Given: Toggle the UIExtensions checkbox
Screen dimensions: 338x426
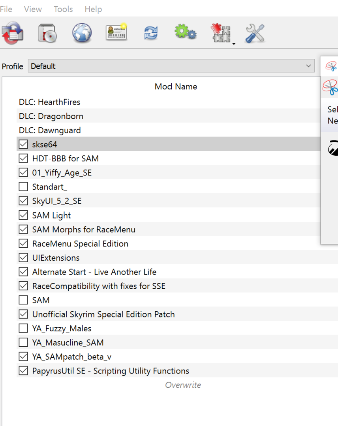Looking at the screenshot, I should tap(23, 258).
